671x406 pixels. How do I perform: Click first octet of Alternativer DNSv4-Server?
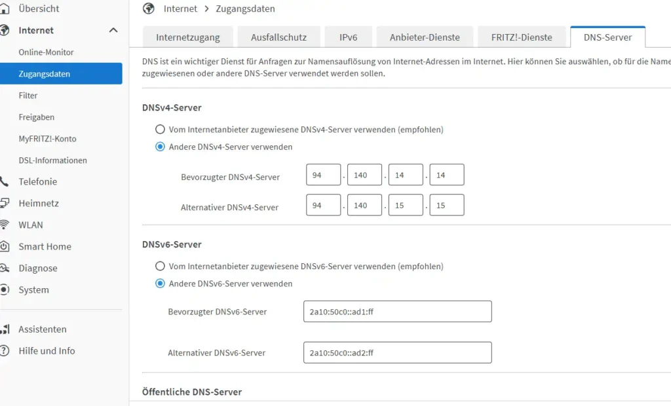324,205
